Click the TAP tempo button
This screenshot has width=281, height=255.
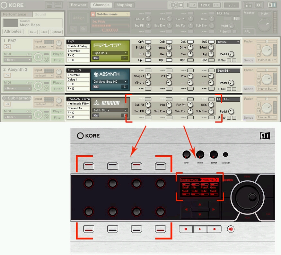[x=216, y=5]
